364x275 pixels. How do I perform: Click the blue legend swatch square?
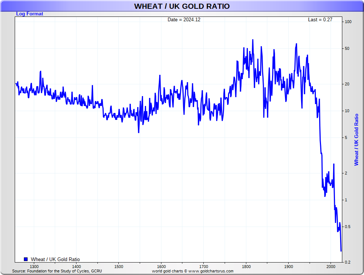pos(26,259)
